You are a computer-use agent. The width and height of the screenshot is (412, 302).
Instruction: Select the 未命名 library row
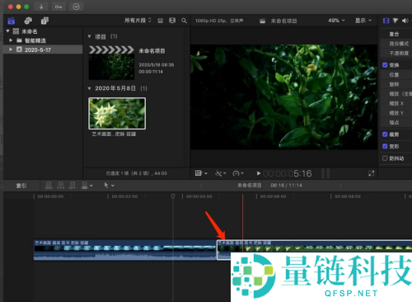43,31
